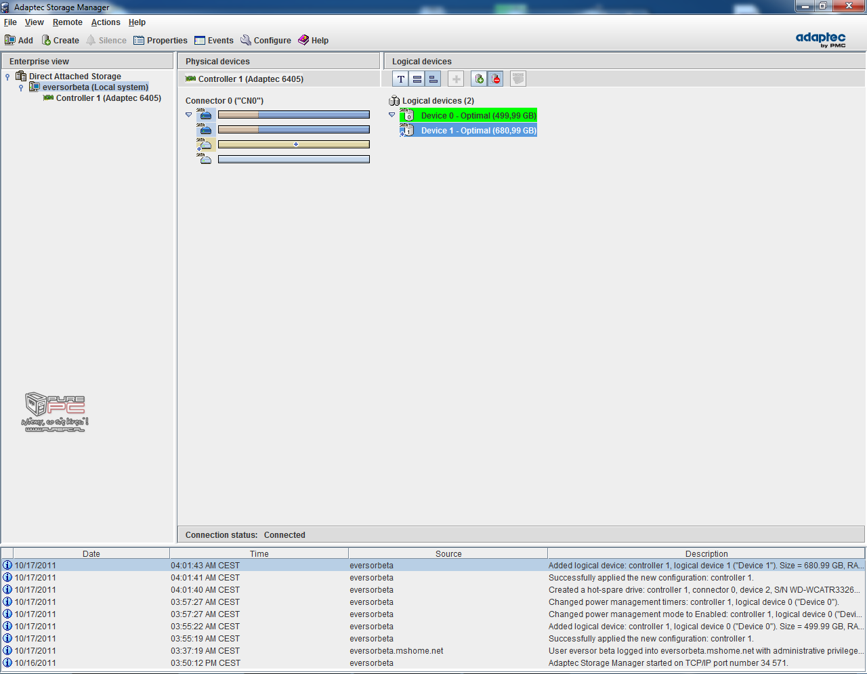Click the Logical devices (2) group icon
867x674 pixels.
[394, 100]
